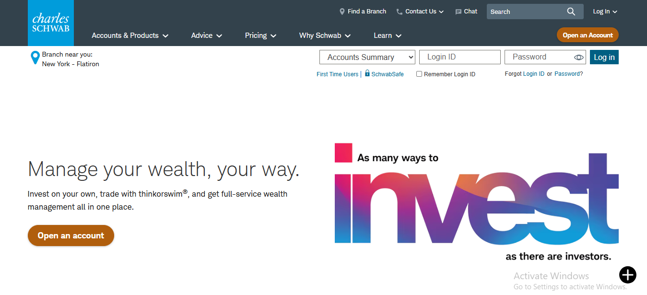
Task: Click the blue branch location pin icon
Action: pyautogui.click(x=35, y=58)
